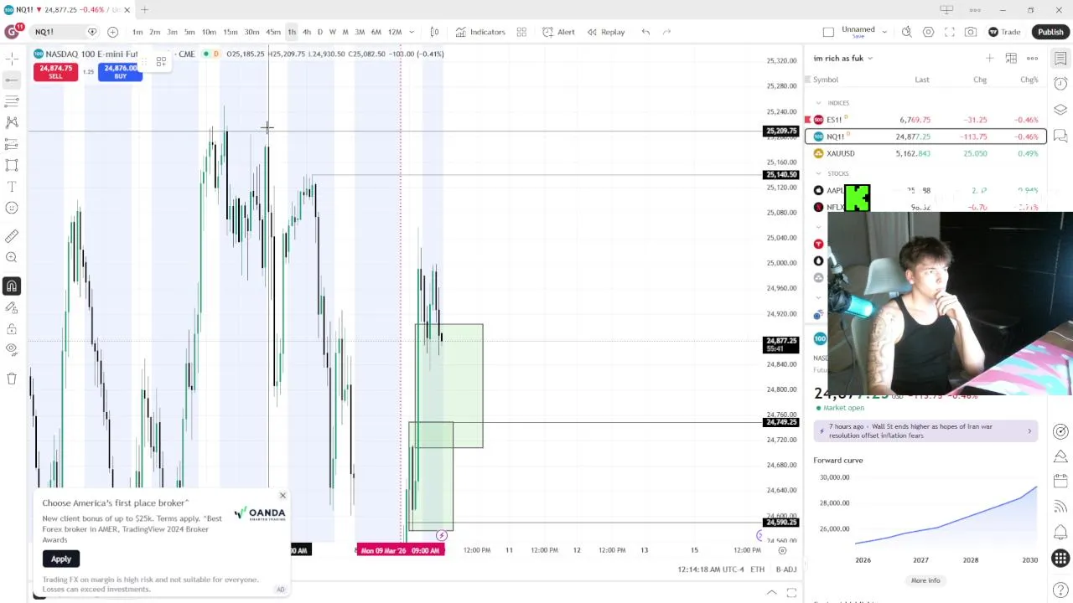The image size is (1073, 603).
Task: Open the Fibonacci retracement tools
Action: tap(12, 100)
